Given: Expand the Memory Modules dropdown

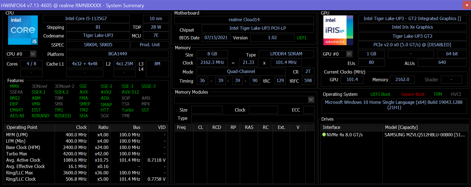Looking at the screenshot, I should point(311,99).
